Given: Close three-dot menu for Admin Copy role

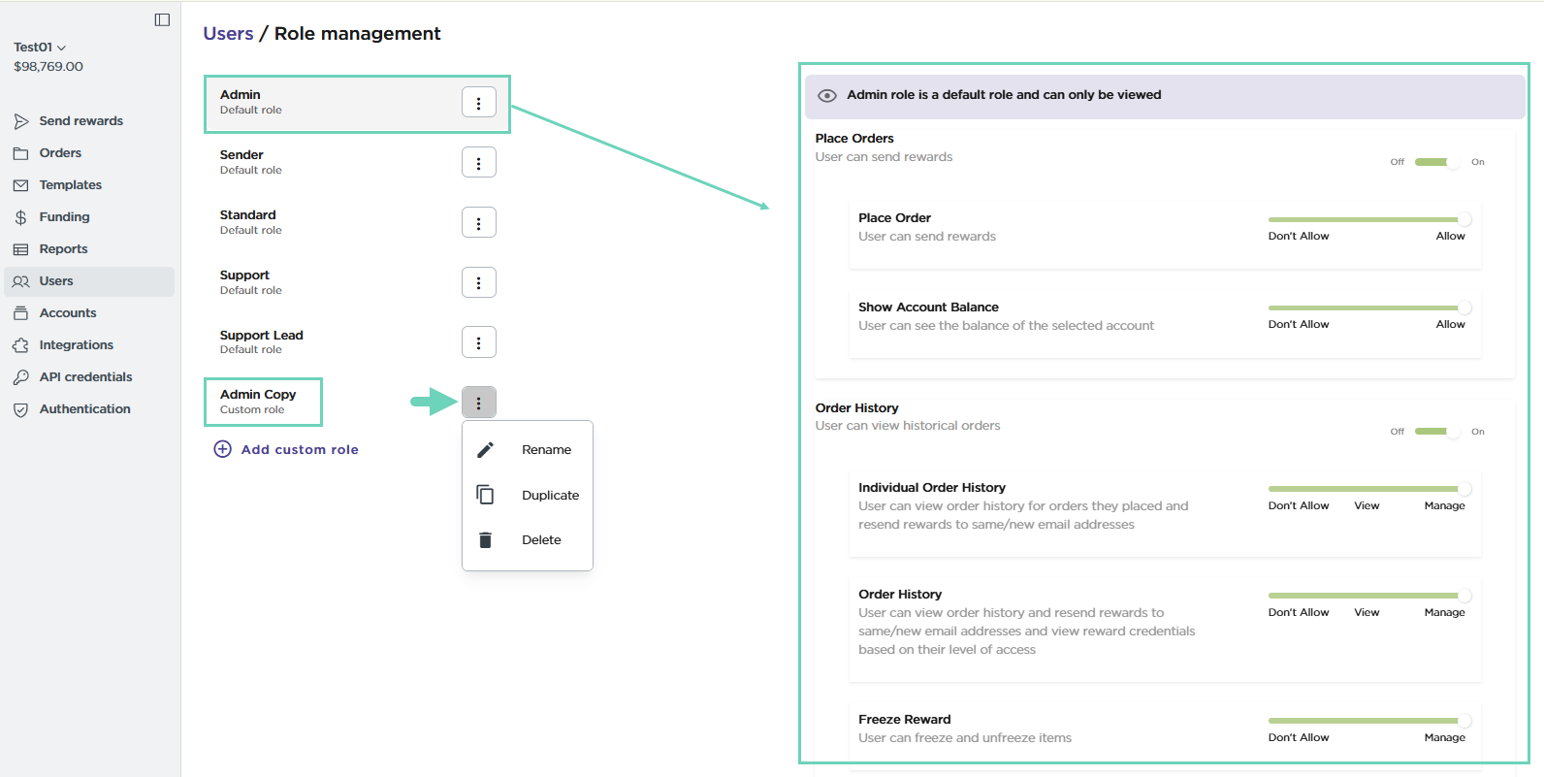Looking at the screenshot, I should point(479,402).
